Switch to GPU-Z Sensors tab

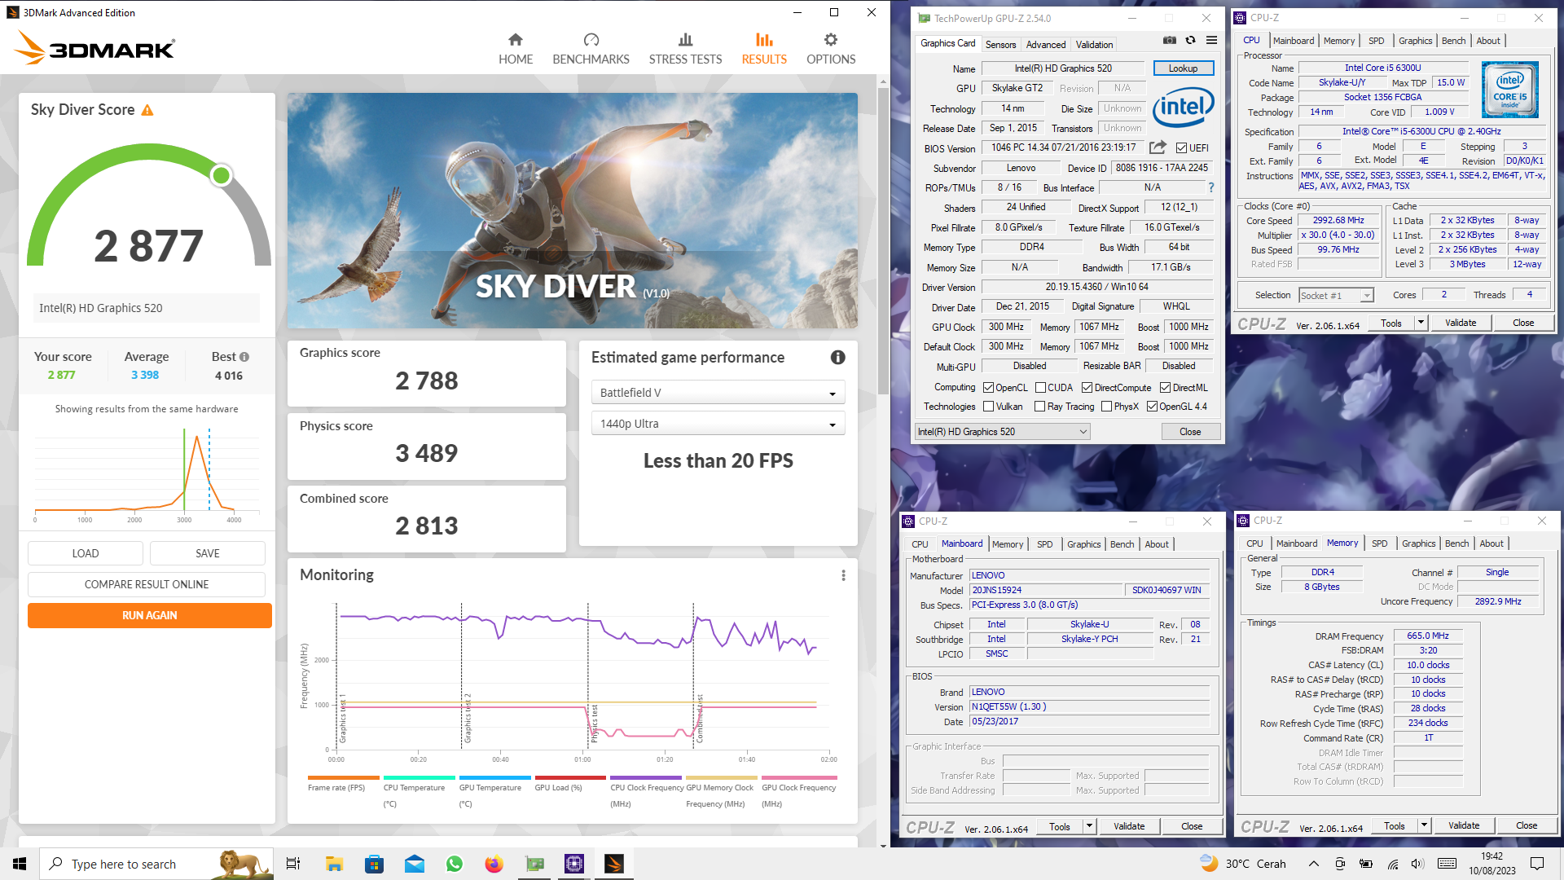pyautogui.click(x=1000, y=45)
